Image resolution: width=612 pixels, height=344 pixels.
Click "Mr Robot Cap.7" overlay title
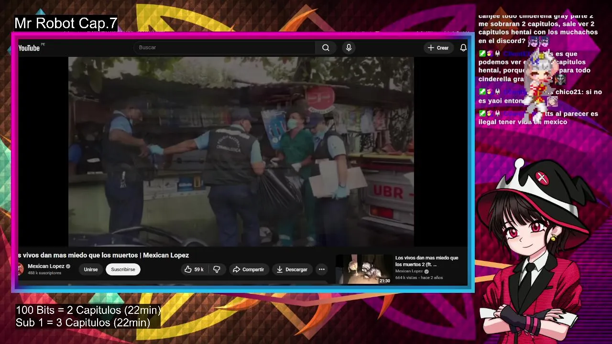pyautogui.click(x=66, y=23)
